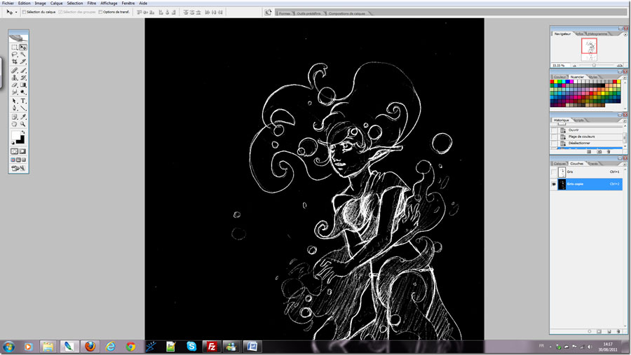Open the 'Filtre' menu
The image size is (631, 355).
coord(92,4)
